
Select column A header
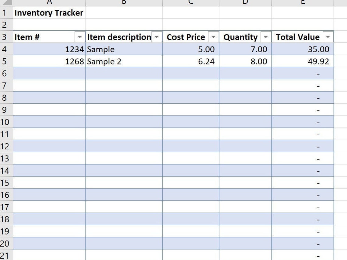pyautogui.click(x=49, y=2)
